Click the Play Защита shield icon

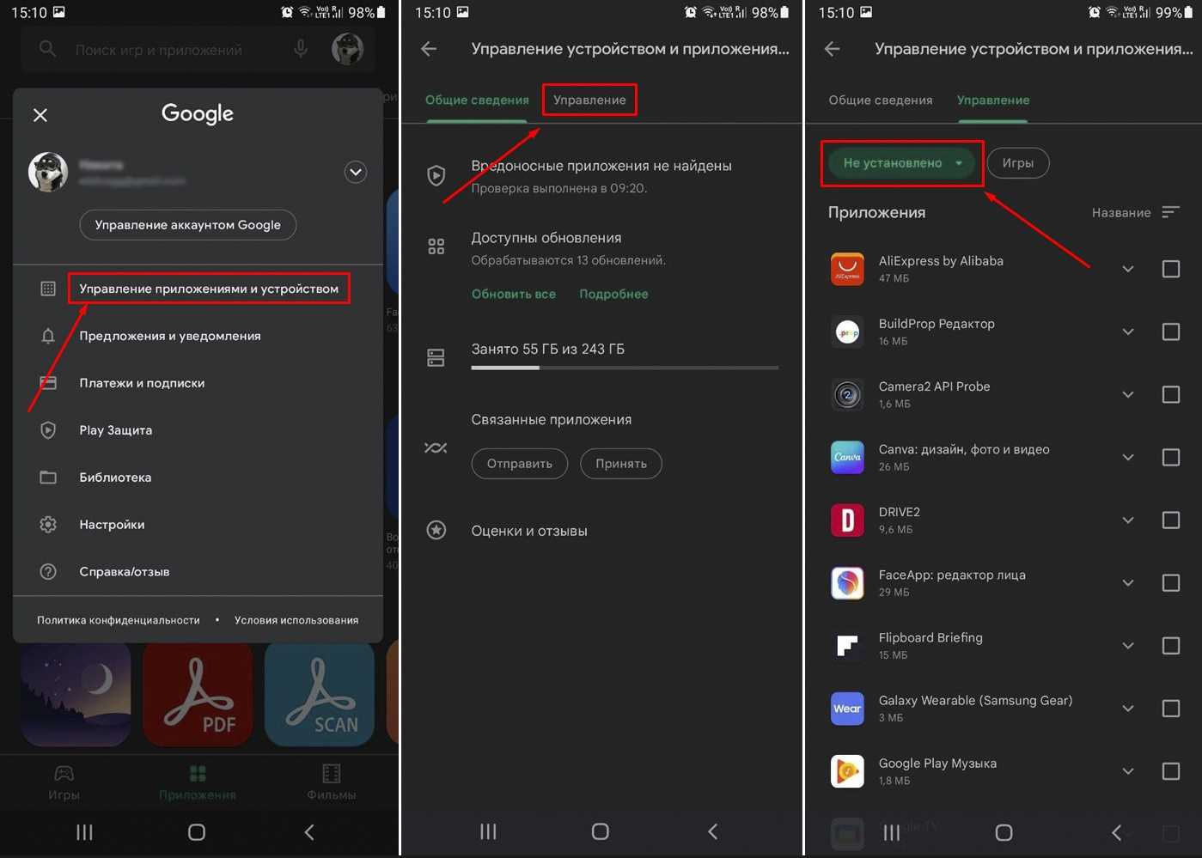pyautogui.click(x=48, y=430)
